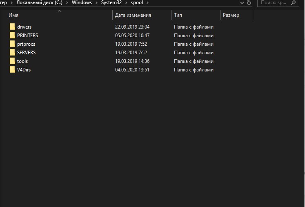Select the PRINTERS folder name
Image resolution: width=305 pixels, height=207 pixels.
pyautogui.click(x=28, y=36)
